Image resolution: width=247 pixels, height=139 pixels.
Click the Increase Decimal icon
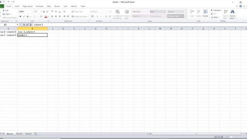[106, 16]
